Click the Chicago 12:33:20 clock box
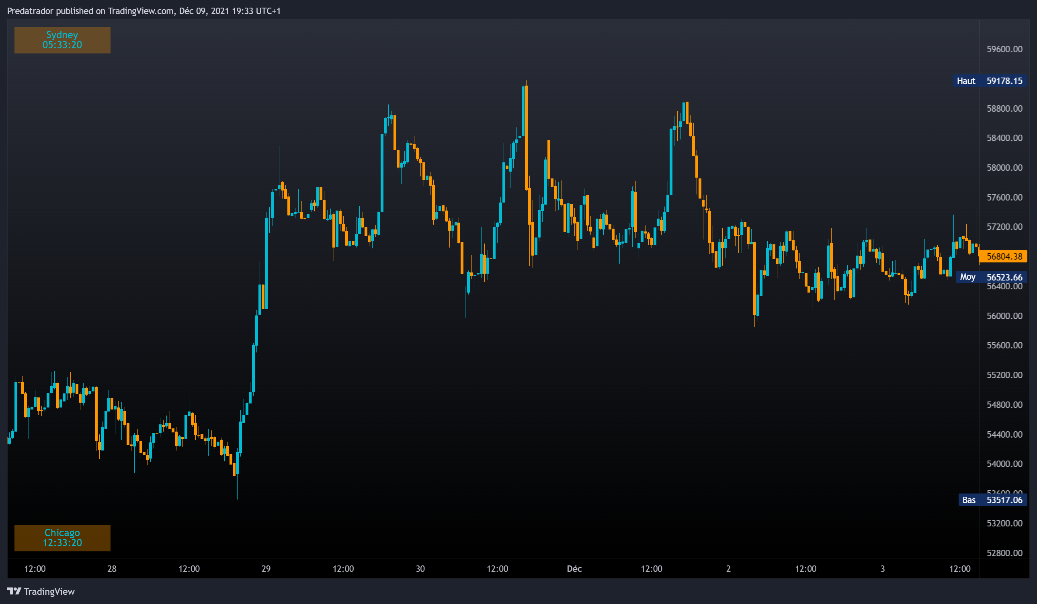This screenshot has width=1037, height=604. tap(62, 538)
